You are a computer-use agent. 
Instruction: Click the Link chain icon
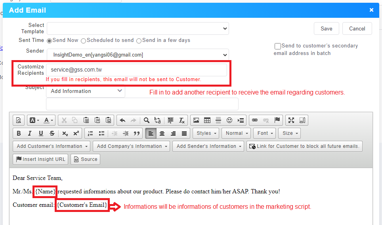point(255,120)
